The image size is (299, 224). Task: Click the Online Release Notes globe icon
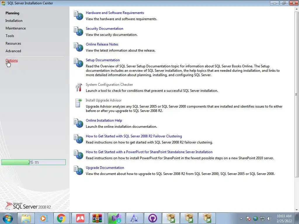pos(78,47)
